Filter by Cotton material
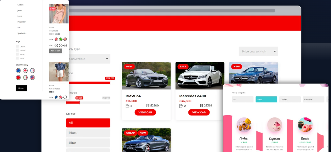The height and width of the screenshot is (152, 331). 21,5
